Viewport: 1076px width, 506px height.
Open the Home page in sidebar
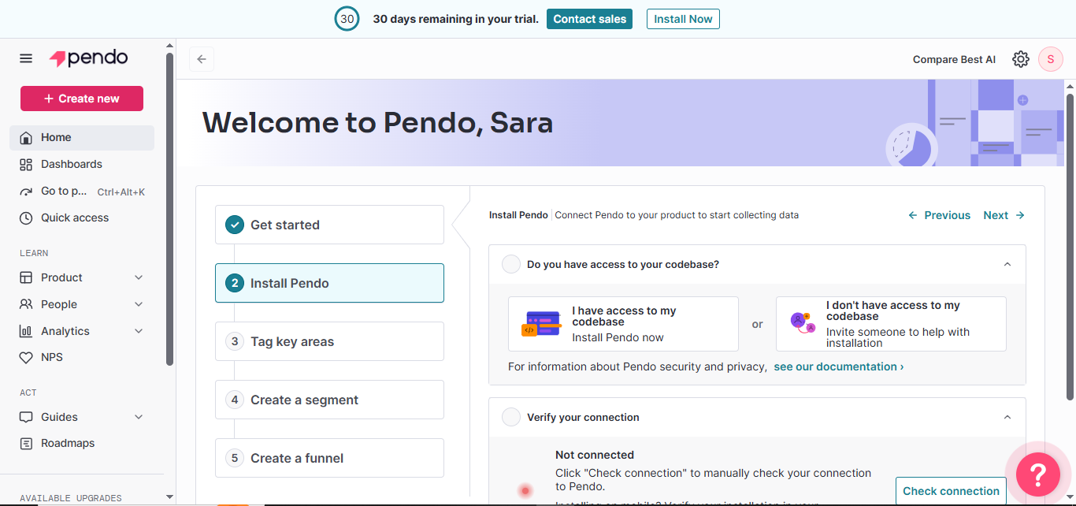tap(82, 137)
